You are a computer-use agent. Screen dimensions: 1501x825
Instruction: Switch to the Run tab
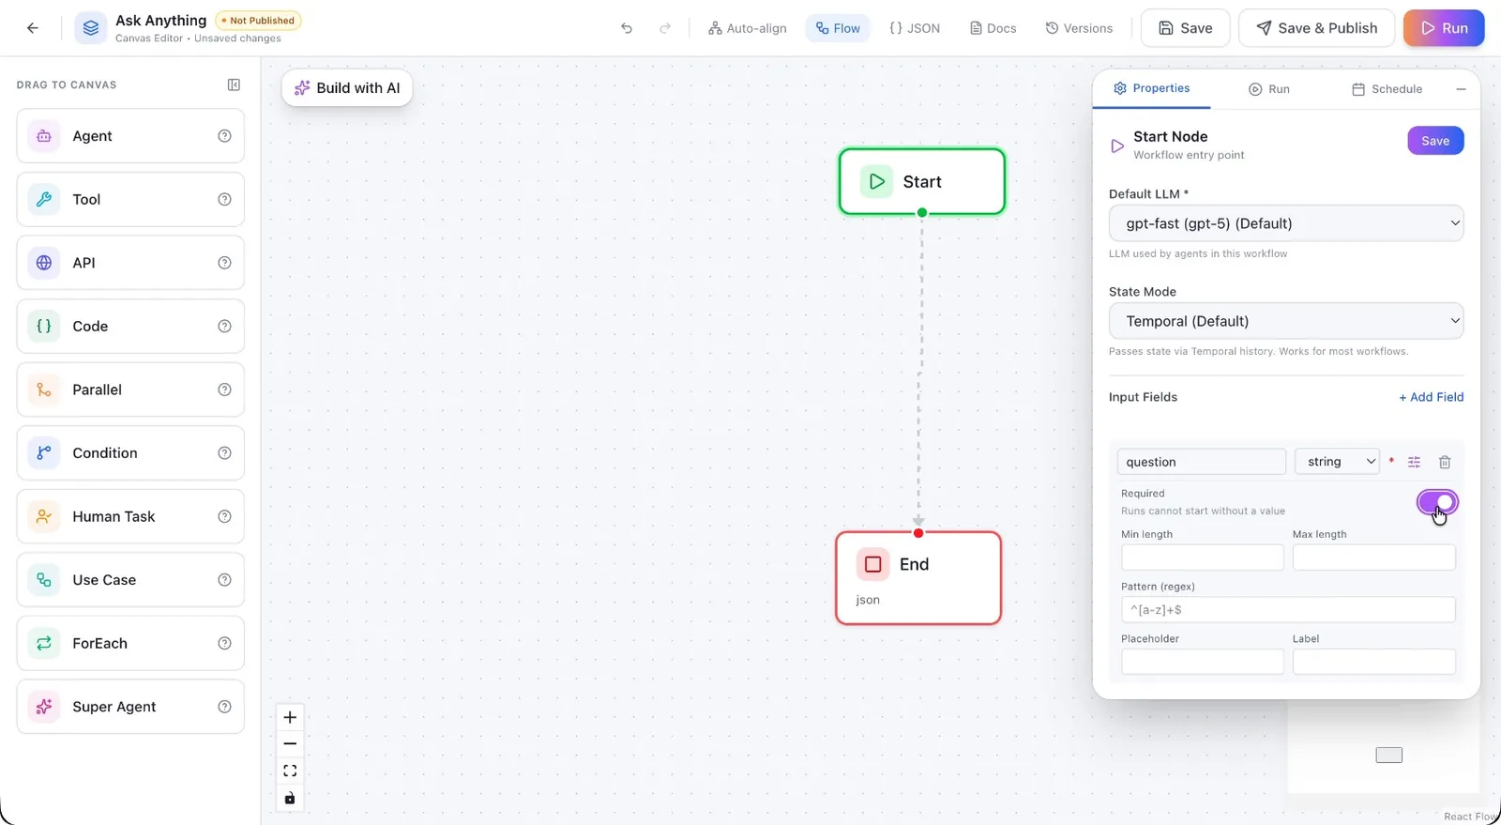point(1268,89)
